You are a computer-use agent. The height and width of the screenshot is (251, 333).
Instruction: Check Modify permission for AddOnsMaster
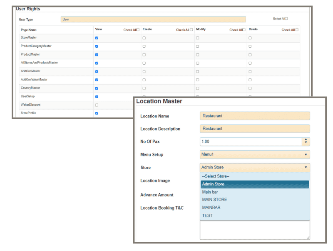[197, 71]
